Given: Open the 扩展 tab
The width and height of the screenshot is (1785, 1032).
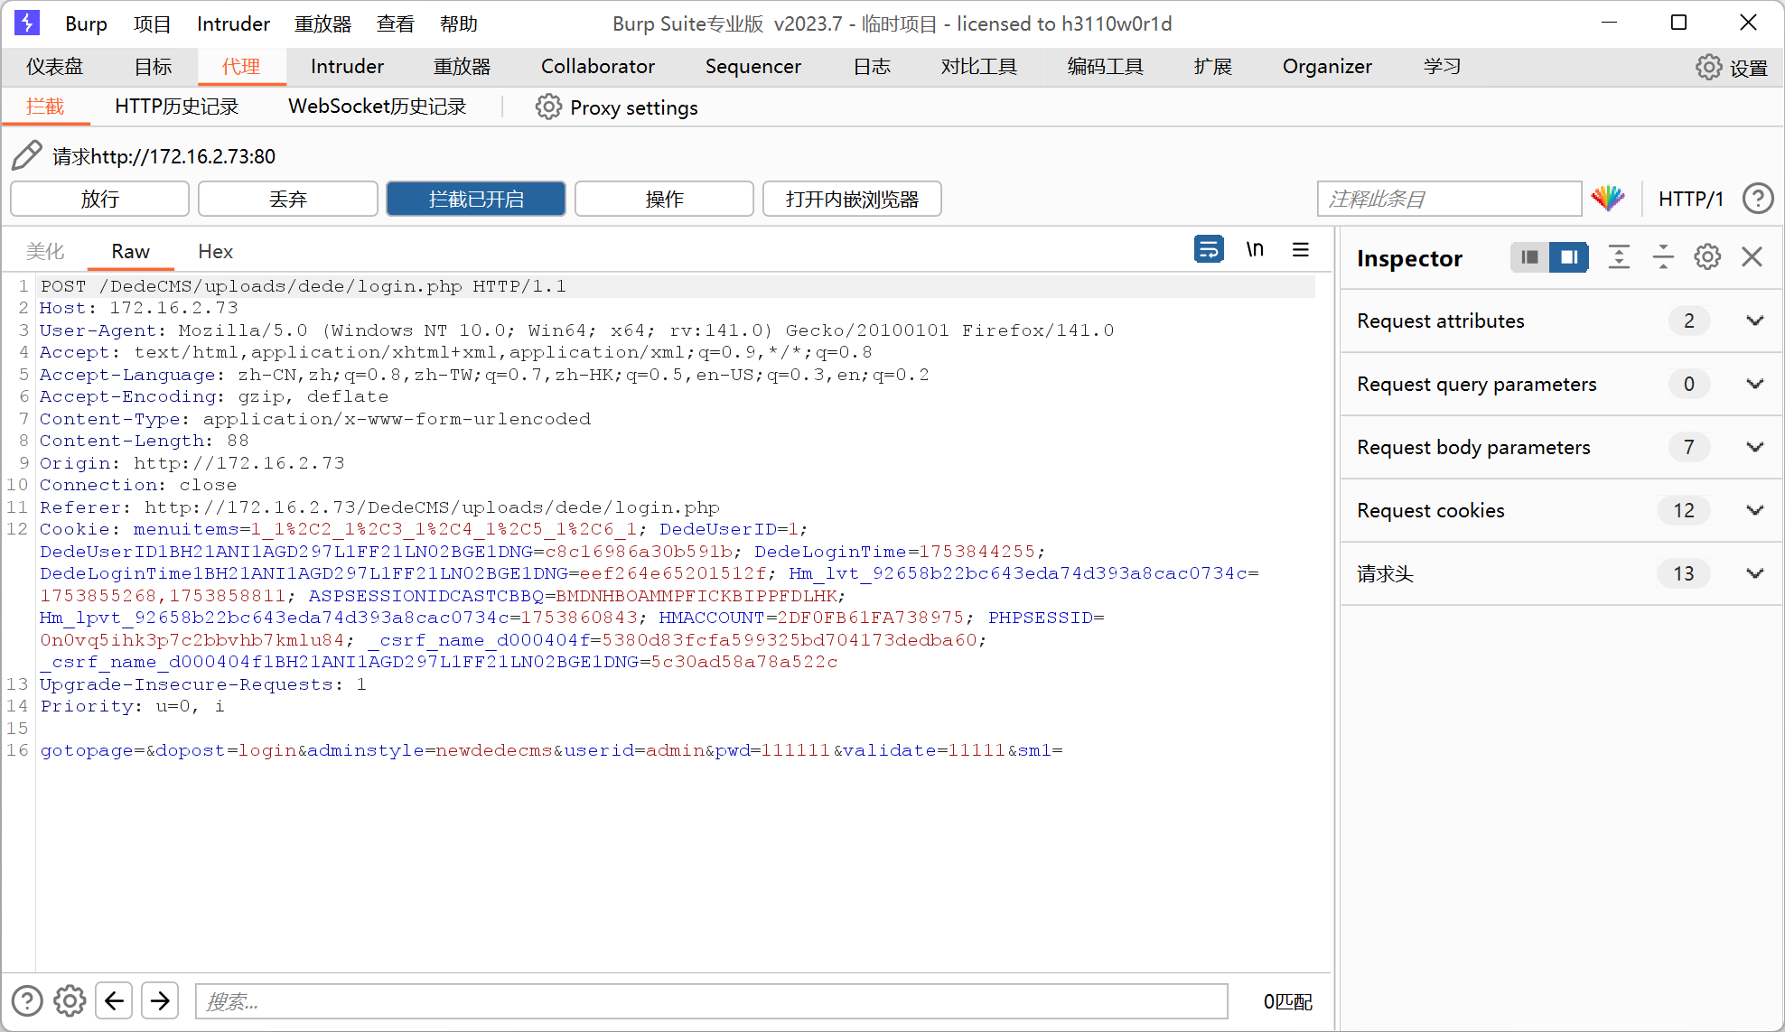Looking at the screenshot, I should point(1213,67).
